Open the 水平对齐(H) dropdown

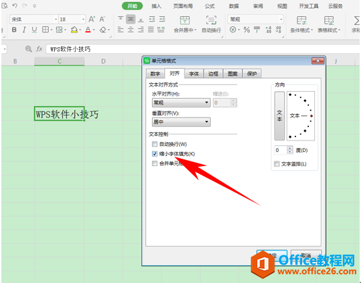click(x=181, y=103)
